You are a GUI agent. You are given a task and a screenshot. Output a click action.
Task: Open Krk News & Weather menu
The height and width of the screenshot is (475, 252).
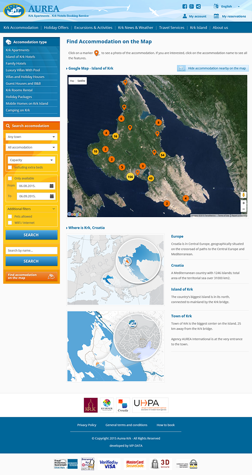pyautogui.click(x=136, y=28)
